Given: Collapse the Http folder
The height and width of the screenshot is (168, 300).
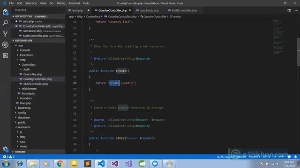Looking at the screenshot, I should click(22, 60).
